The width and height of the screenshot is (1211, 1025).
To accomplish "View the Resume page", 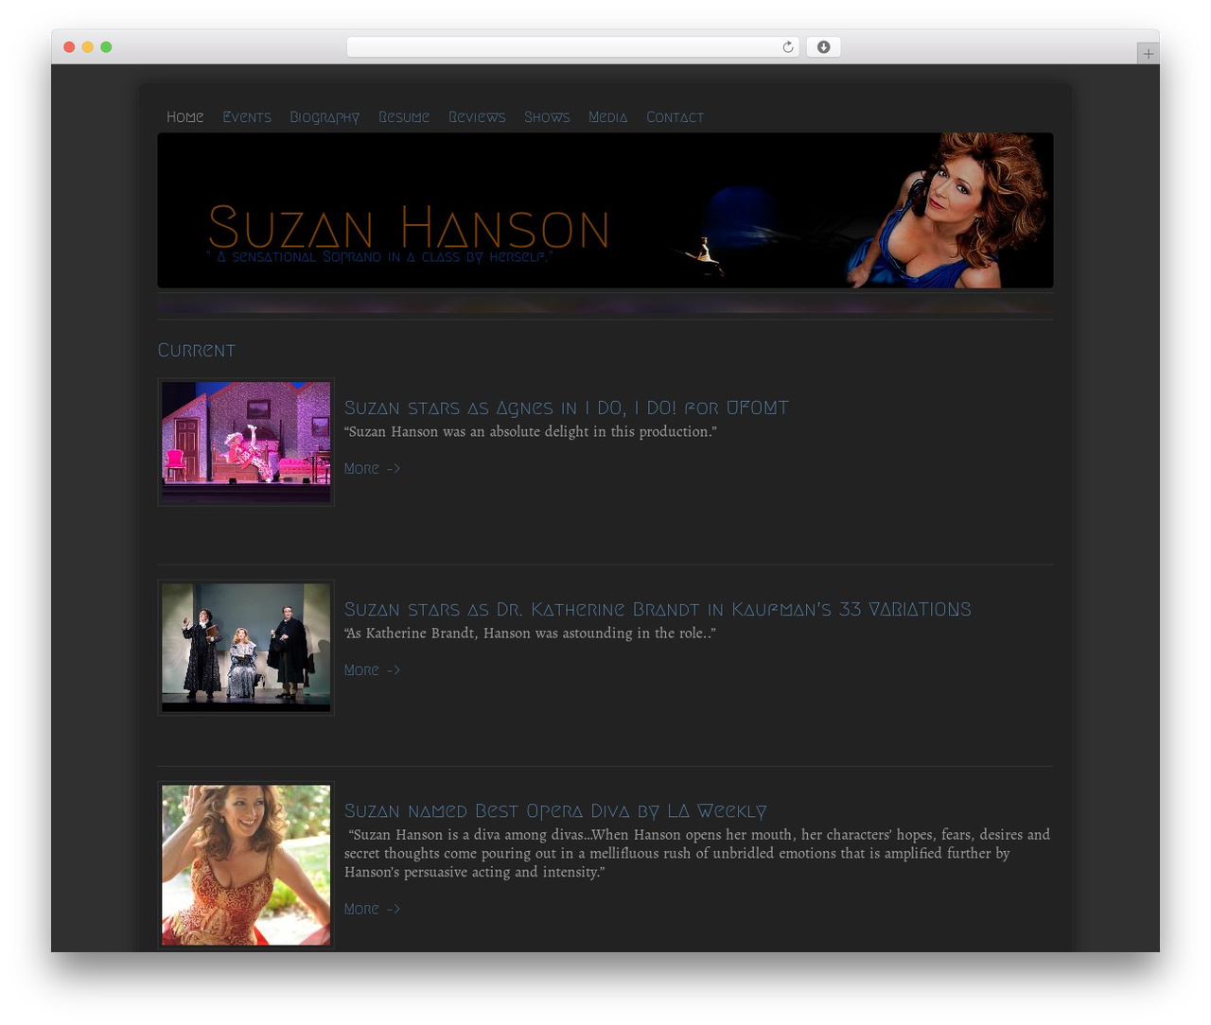I will [404, 117].
